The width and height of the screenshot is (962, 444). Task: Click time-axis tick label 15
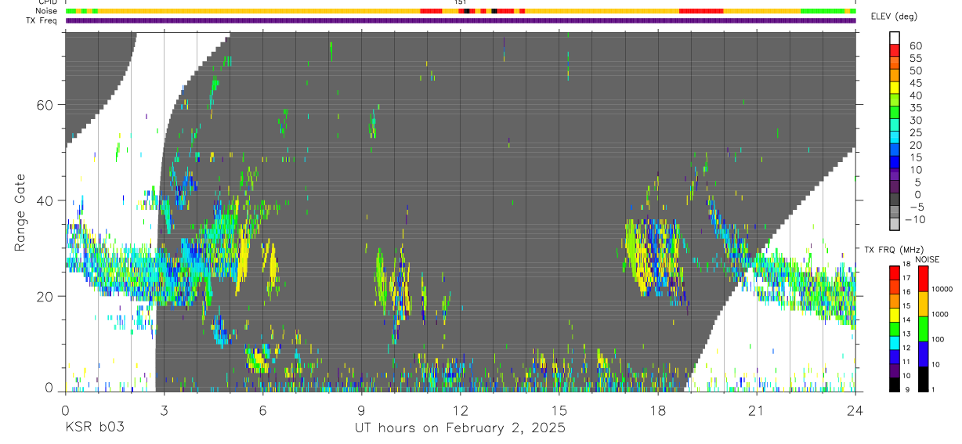(559, 410)
